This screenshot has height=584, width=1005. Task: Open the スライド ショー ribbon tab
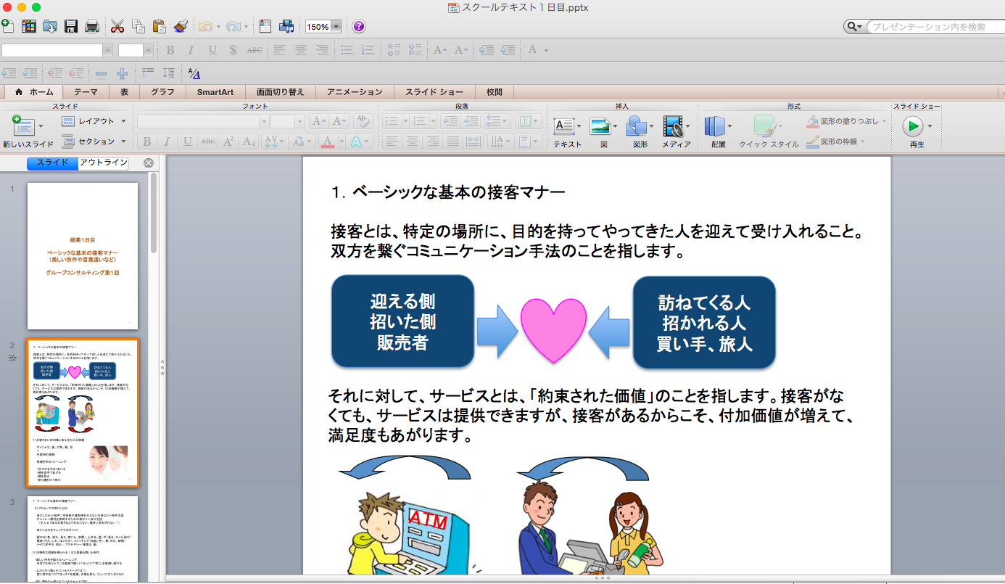pos(434,92)
